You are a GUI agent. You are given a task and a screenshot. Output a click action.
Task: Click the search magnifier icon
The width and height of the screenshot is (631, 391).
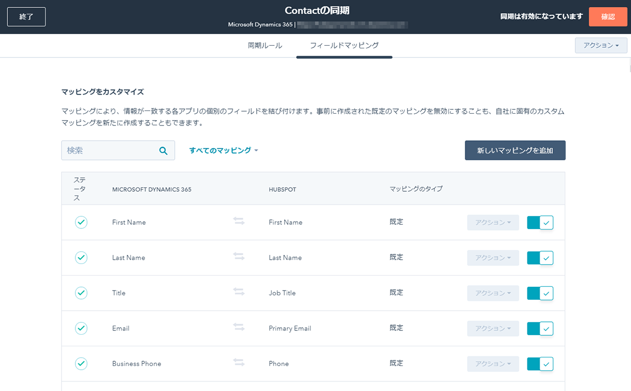click(164, 151)
